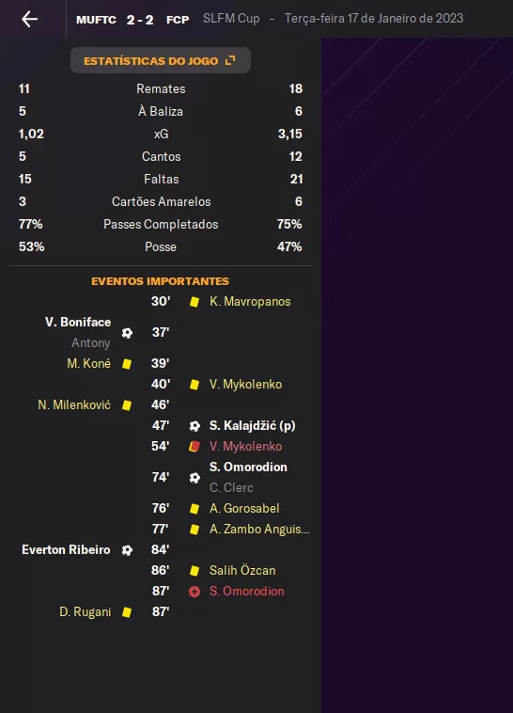Click the goal icon next to V. Boniface
513x713 pixels.
click(x=127, y=333)
